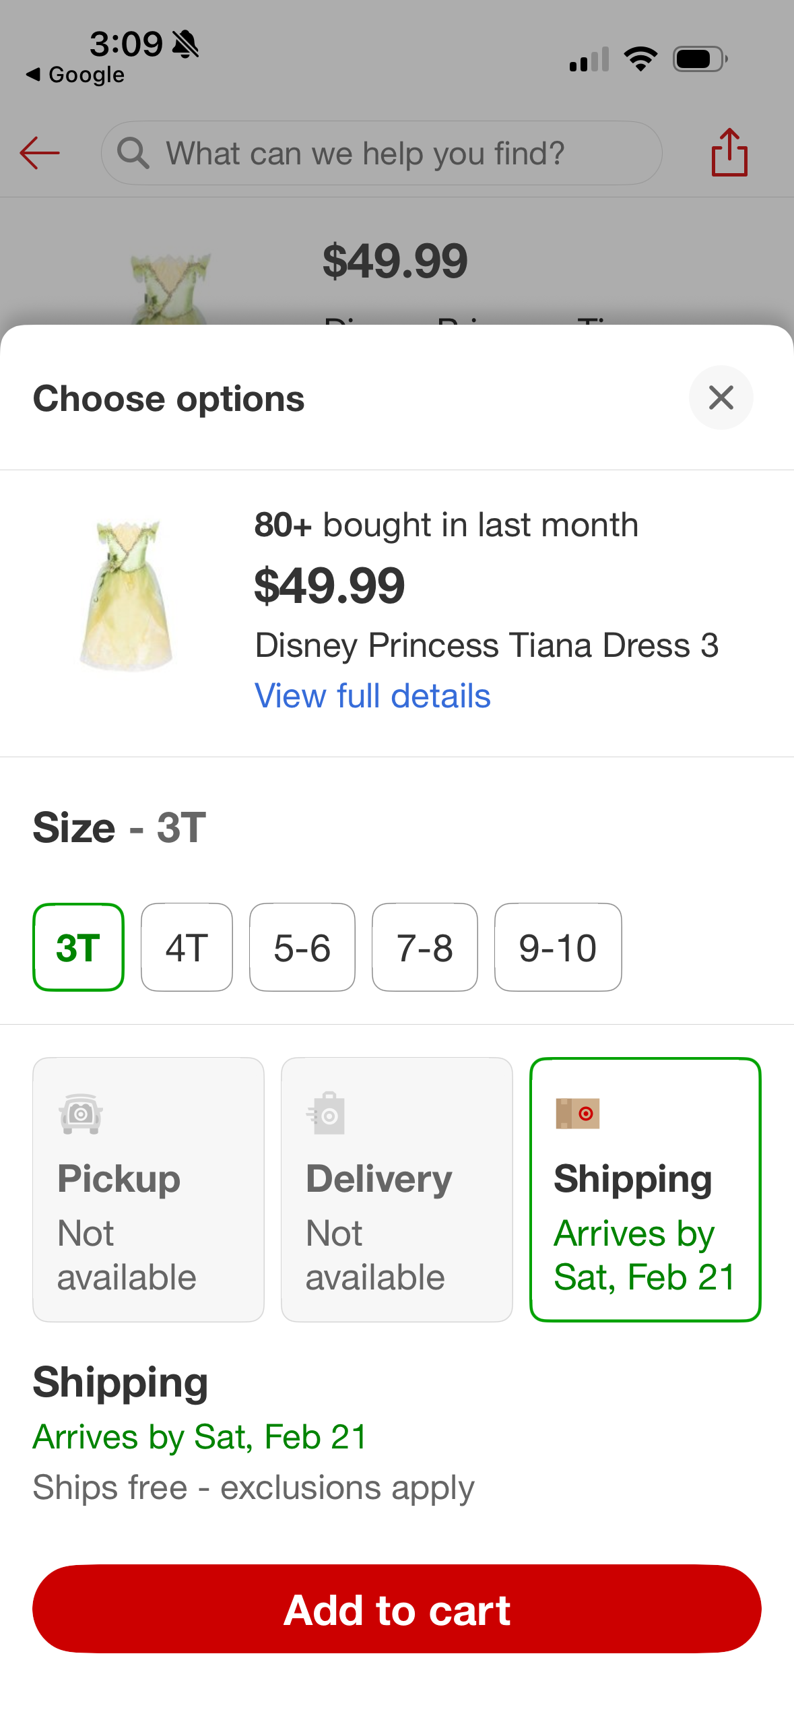Tap the red back arrow icon

click(40, 153)
